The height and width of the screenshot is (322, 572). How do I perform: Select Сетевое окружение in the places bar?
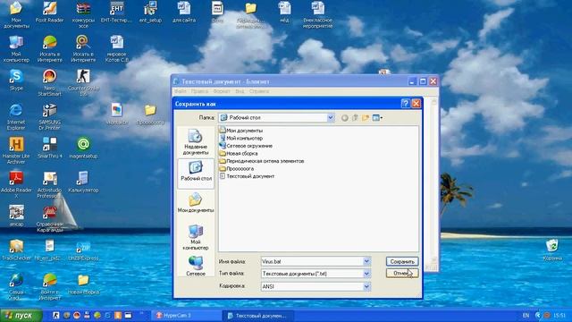coord(196,266)
